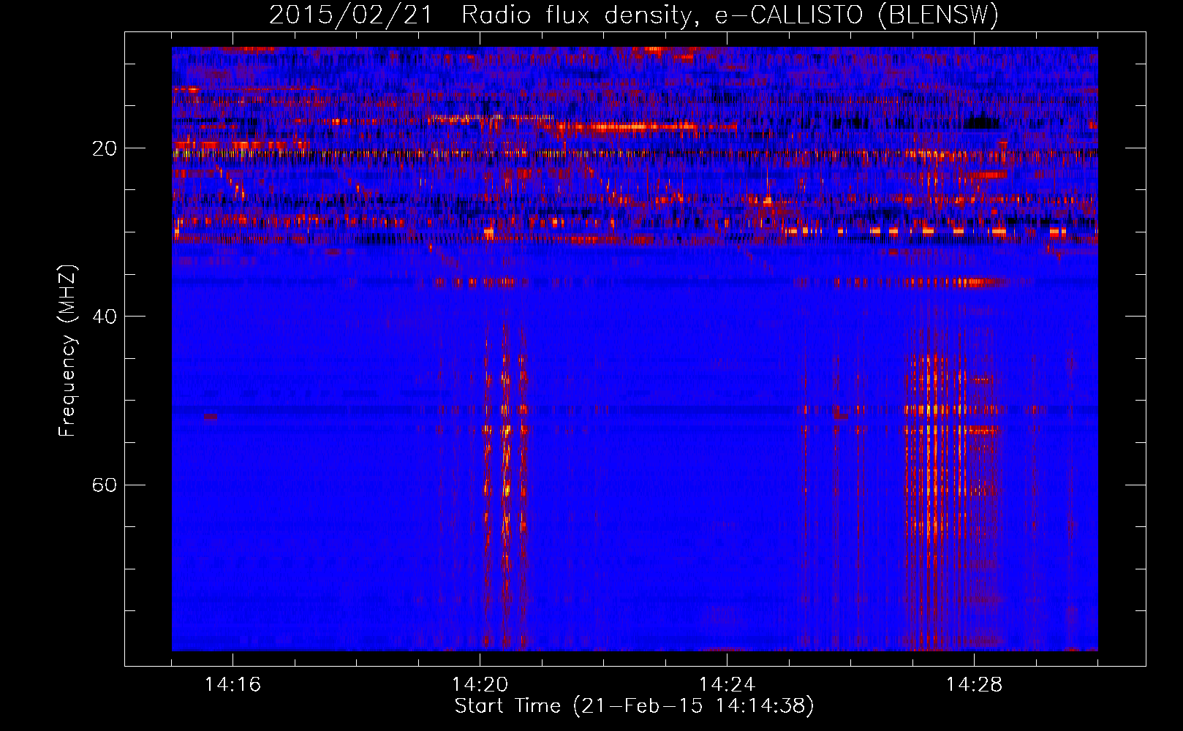Click the '40' frequency tick label

(x=105, y=317)
